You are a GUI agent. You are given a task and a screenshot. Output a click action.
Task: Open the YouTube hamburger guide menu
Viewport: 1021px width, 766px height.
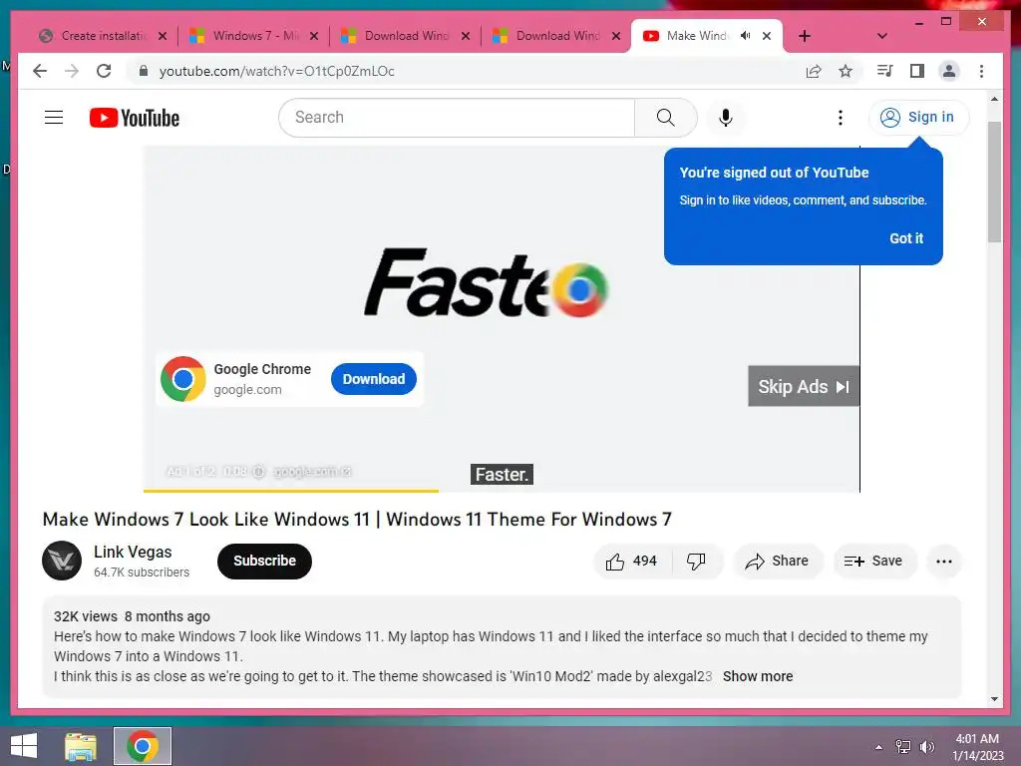coord(54,118)
